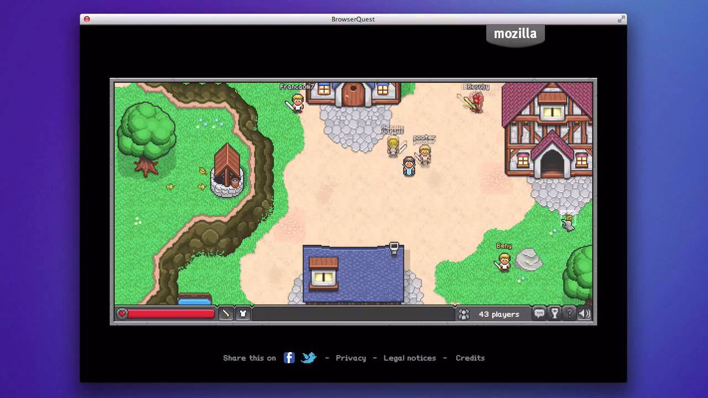Open the Privacy link
The width and height of the screenshot is (708, 398).
pyautogui.click(x=351, y=358)
